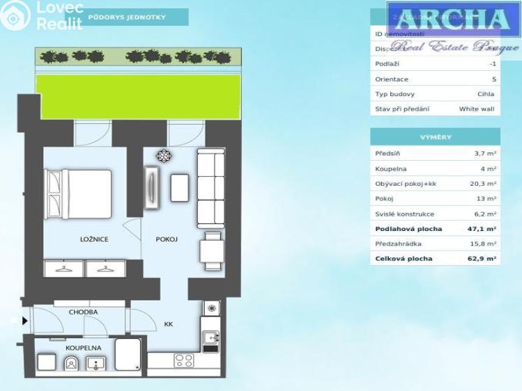Click the Pokoj 13 m² value
522x391 pixels.
(486, 199)
